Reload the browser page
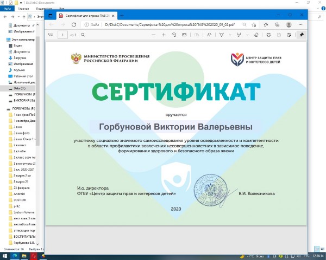This screenshot has height=260, width=326. tap(75, 24)
